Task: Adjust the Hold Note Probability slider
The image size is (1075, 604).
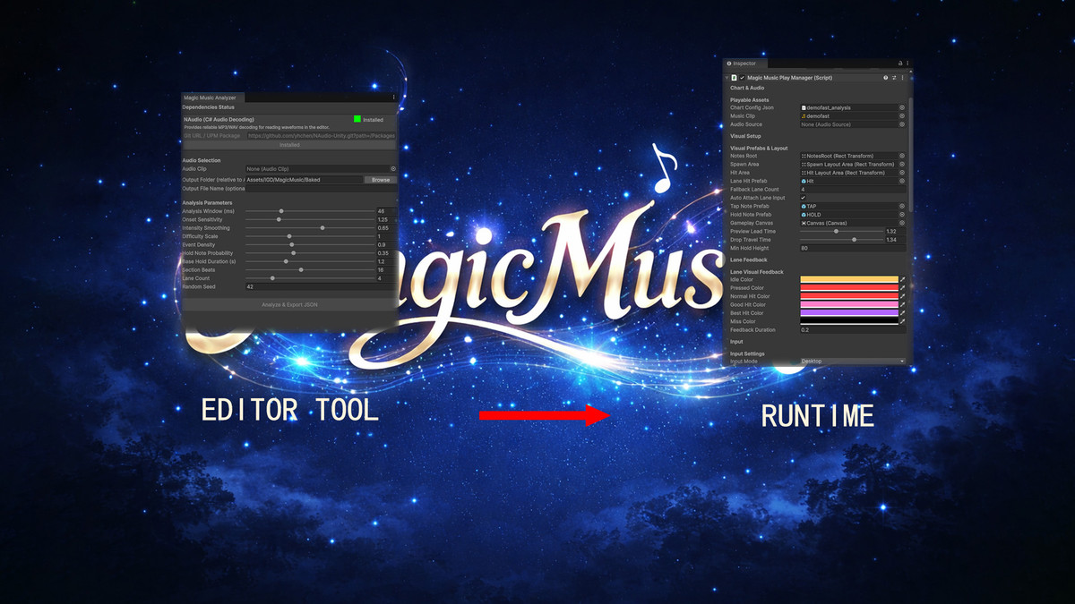Action: [310, 253]
